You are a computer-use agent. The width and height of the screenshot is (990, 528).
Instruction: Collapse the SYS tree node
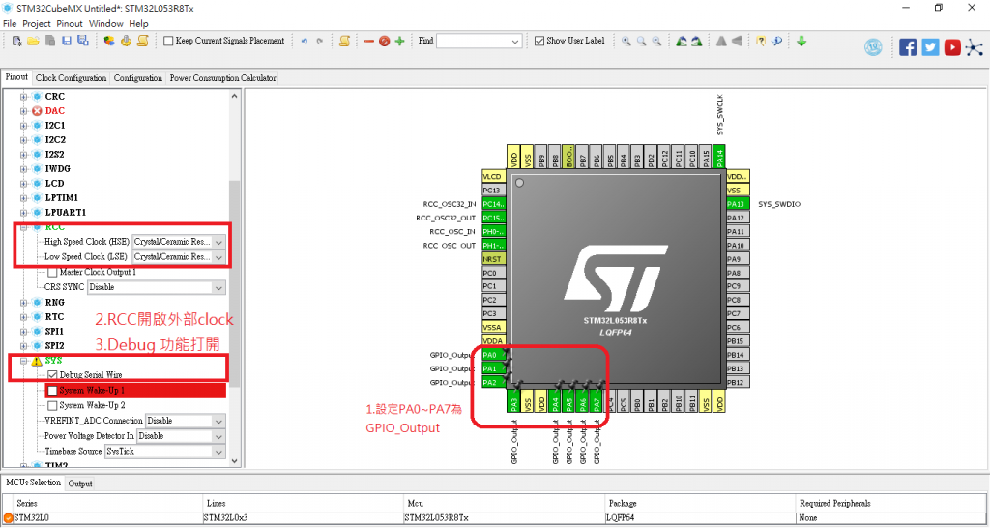(24, 362)
